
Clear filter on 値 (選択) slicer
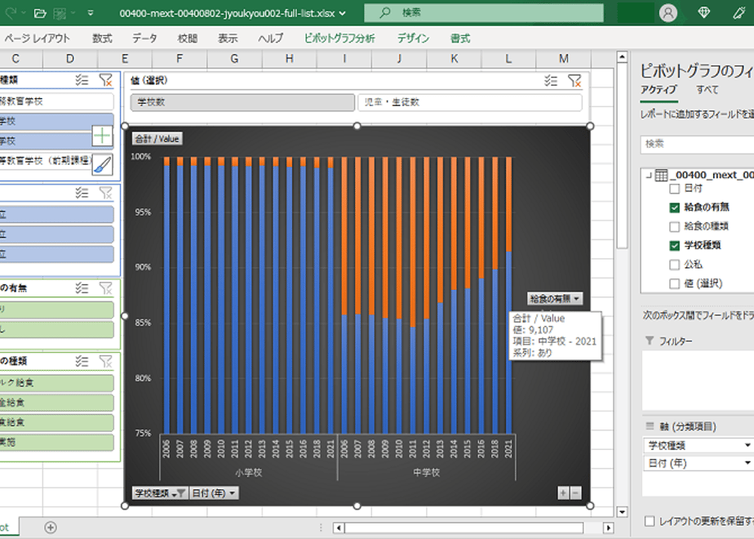click(574, 80)
